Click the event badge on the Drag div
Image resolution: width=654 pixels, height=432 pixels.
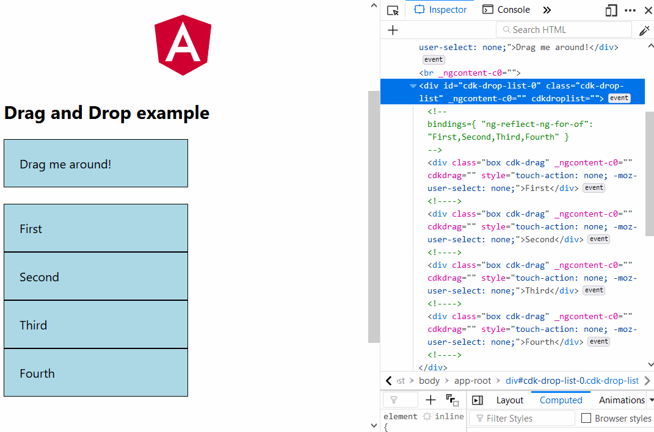(433, 59)
